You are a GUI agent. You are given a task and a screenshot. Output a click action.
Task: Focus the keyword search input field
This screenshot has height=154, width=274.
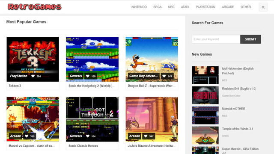[x=216, y=39]
